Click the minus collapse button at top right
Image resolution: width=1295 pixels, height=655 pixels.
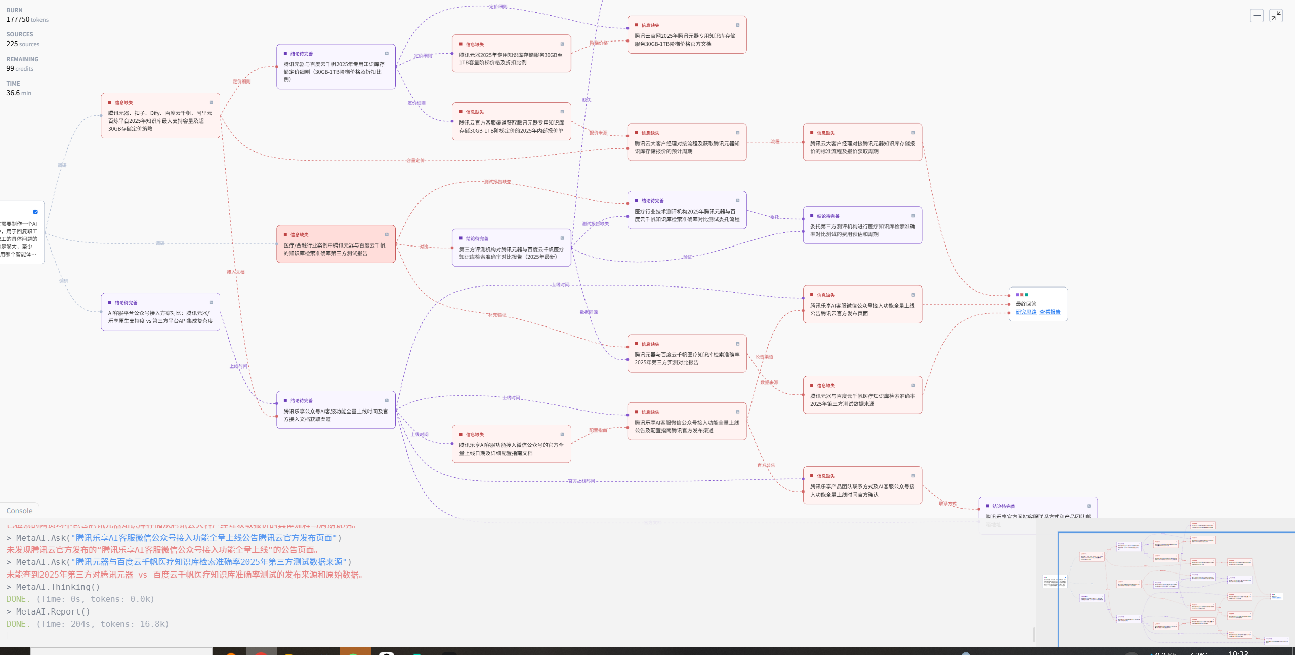[1257, 16]
